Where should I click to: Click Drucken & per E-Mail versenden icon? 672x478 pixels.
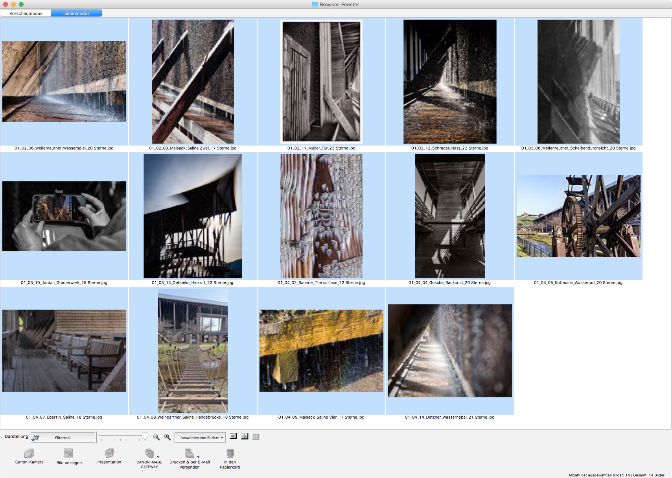point(190,453)
